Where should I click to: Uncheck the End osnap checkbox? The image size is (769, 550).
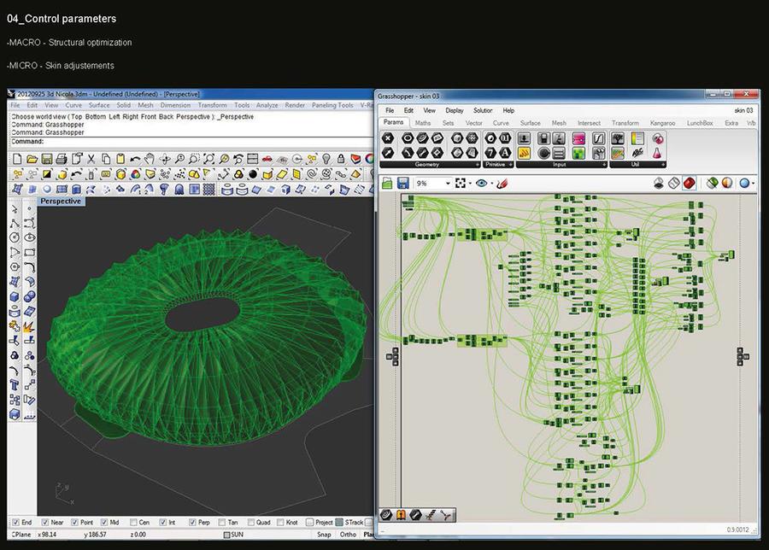(x=15, y=522)
